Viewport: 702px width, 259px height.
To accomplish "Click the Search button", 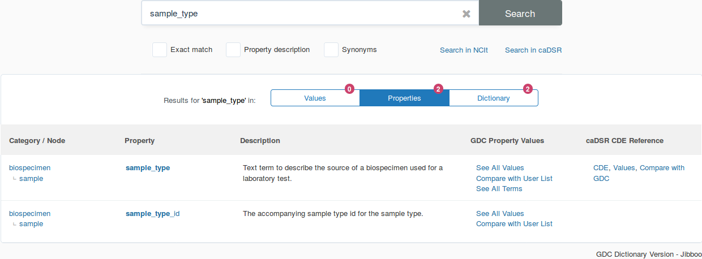I will point(520,14).
